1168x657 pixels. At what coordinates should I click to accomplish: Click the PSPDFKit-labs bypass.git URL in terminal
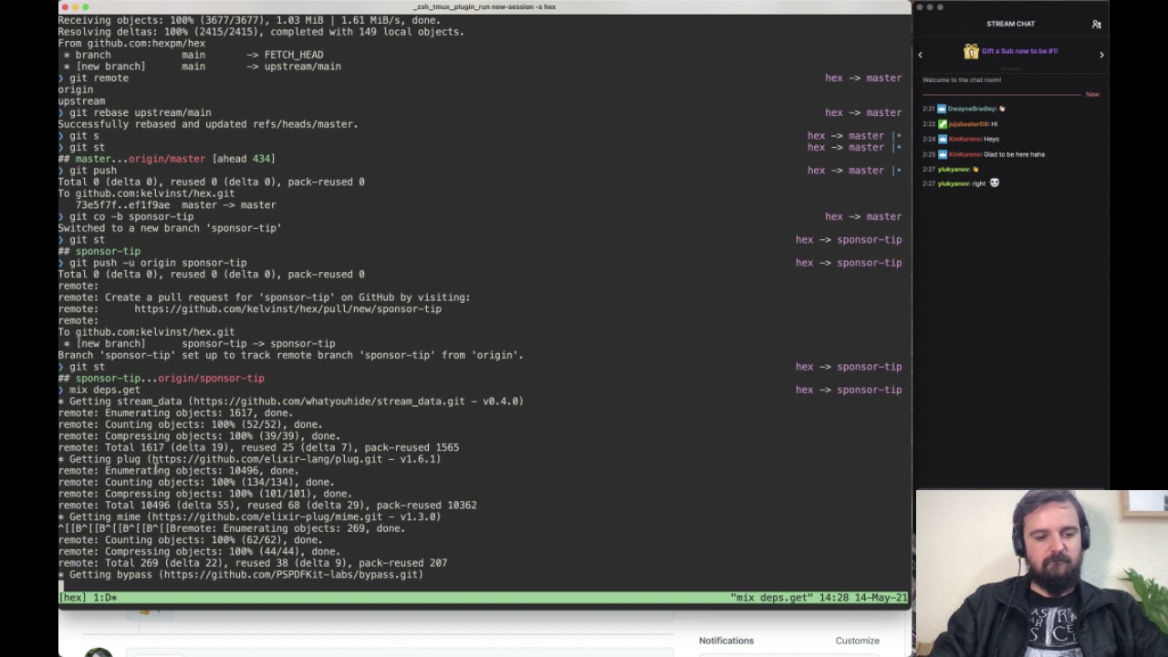291,575
